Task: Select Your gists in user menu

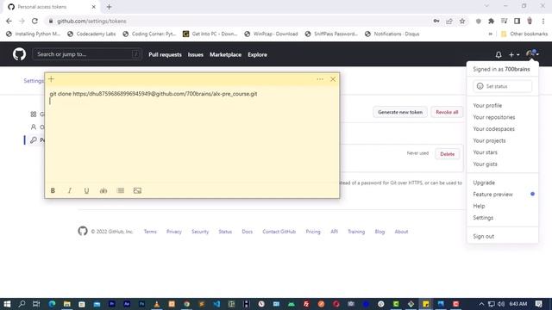Action: click(x=485, y=164)
